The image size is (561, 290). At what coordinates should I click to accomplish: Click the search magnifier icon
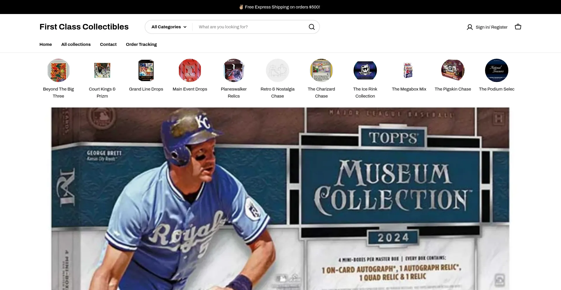tap(312, 27)
